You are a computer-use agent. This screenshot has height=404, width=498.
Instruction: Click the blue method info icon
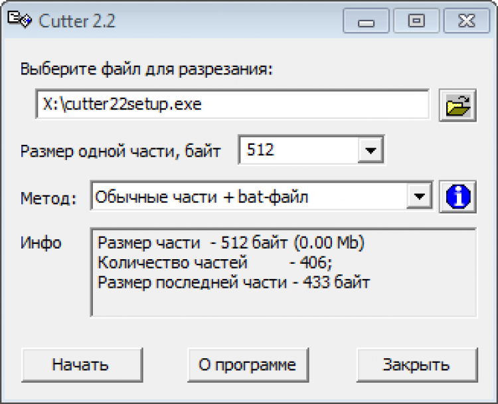pyautogui.click(x=457, y=197)
